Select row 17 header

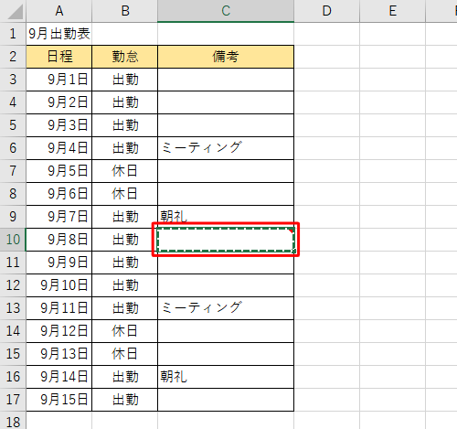pos(13,400)
